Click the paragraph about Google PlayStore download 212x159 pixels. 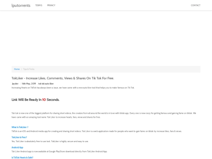point(59,152)
